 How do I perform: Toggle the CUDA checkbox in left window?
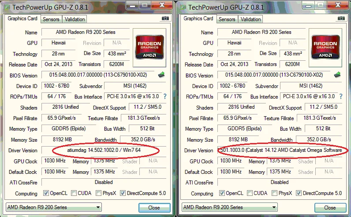(74, 193)
